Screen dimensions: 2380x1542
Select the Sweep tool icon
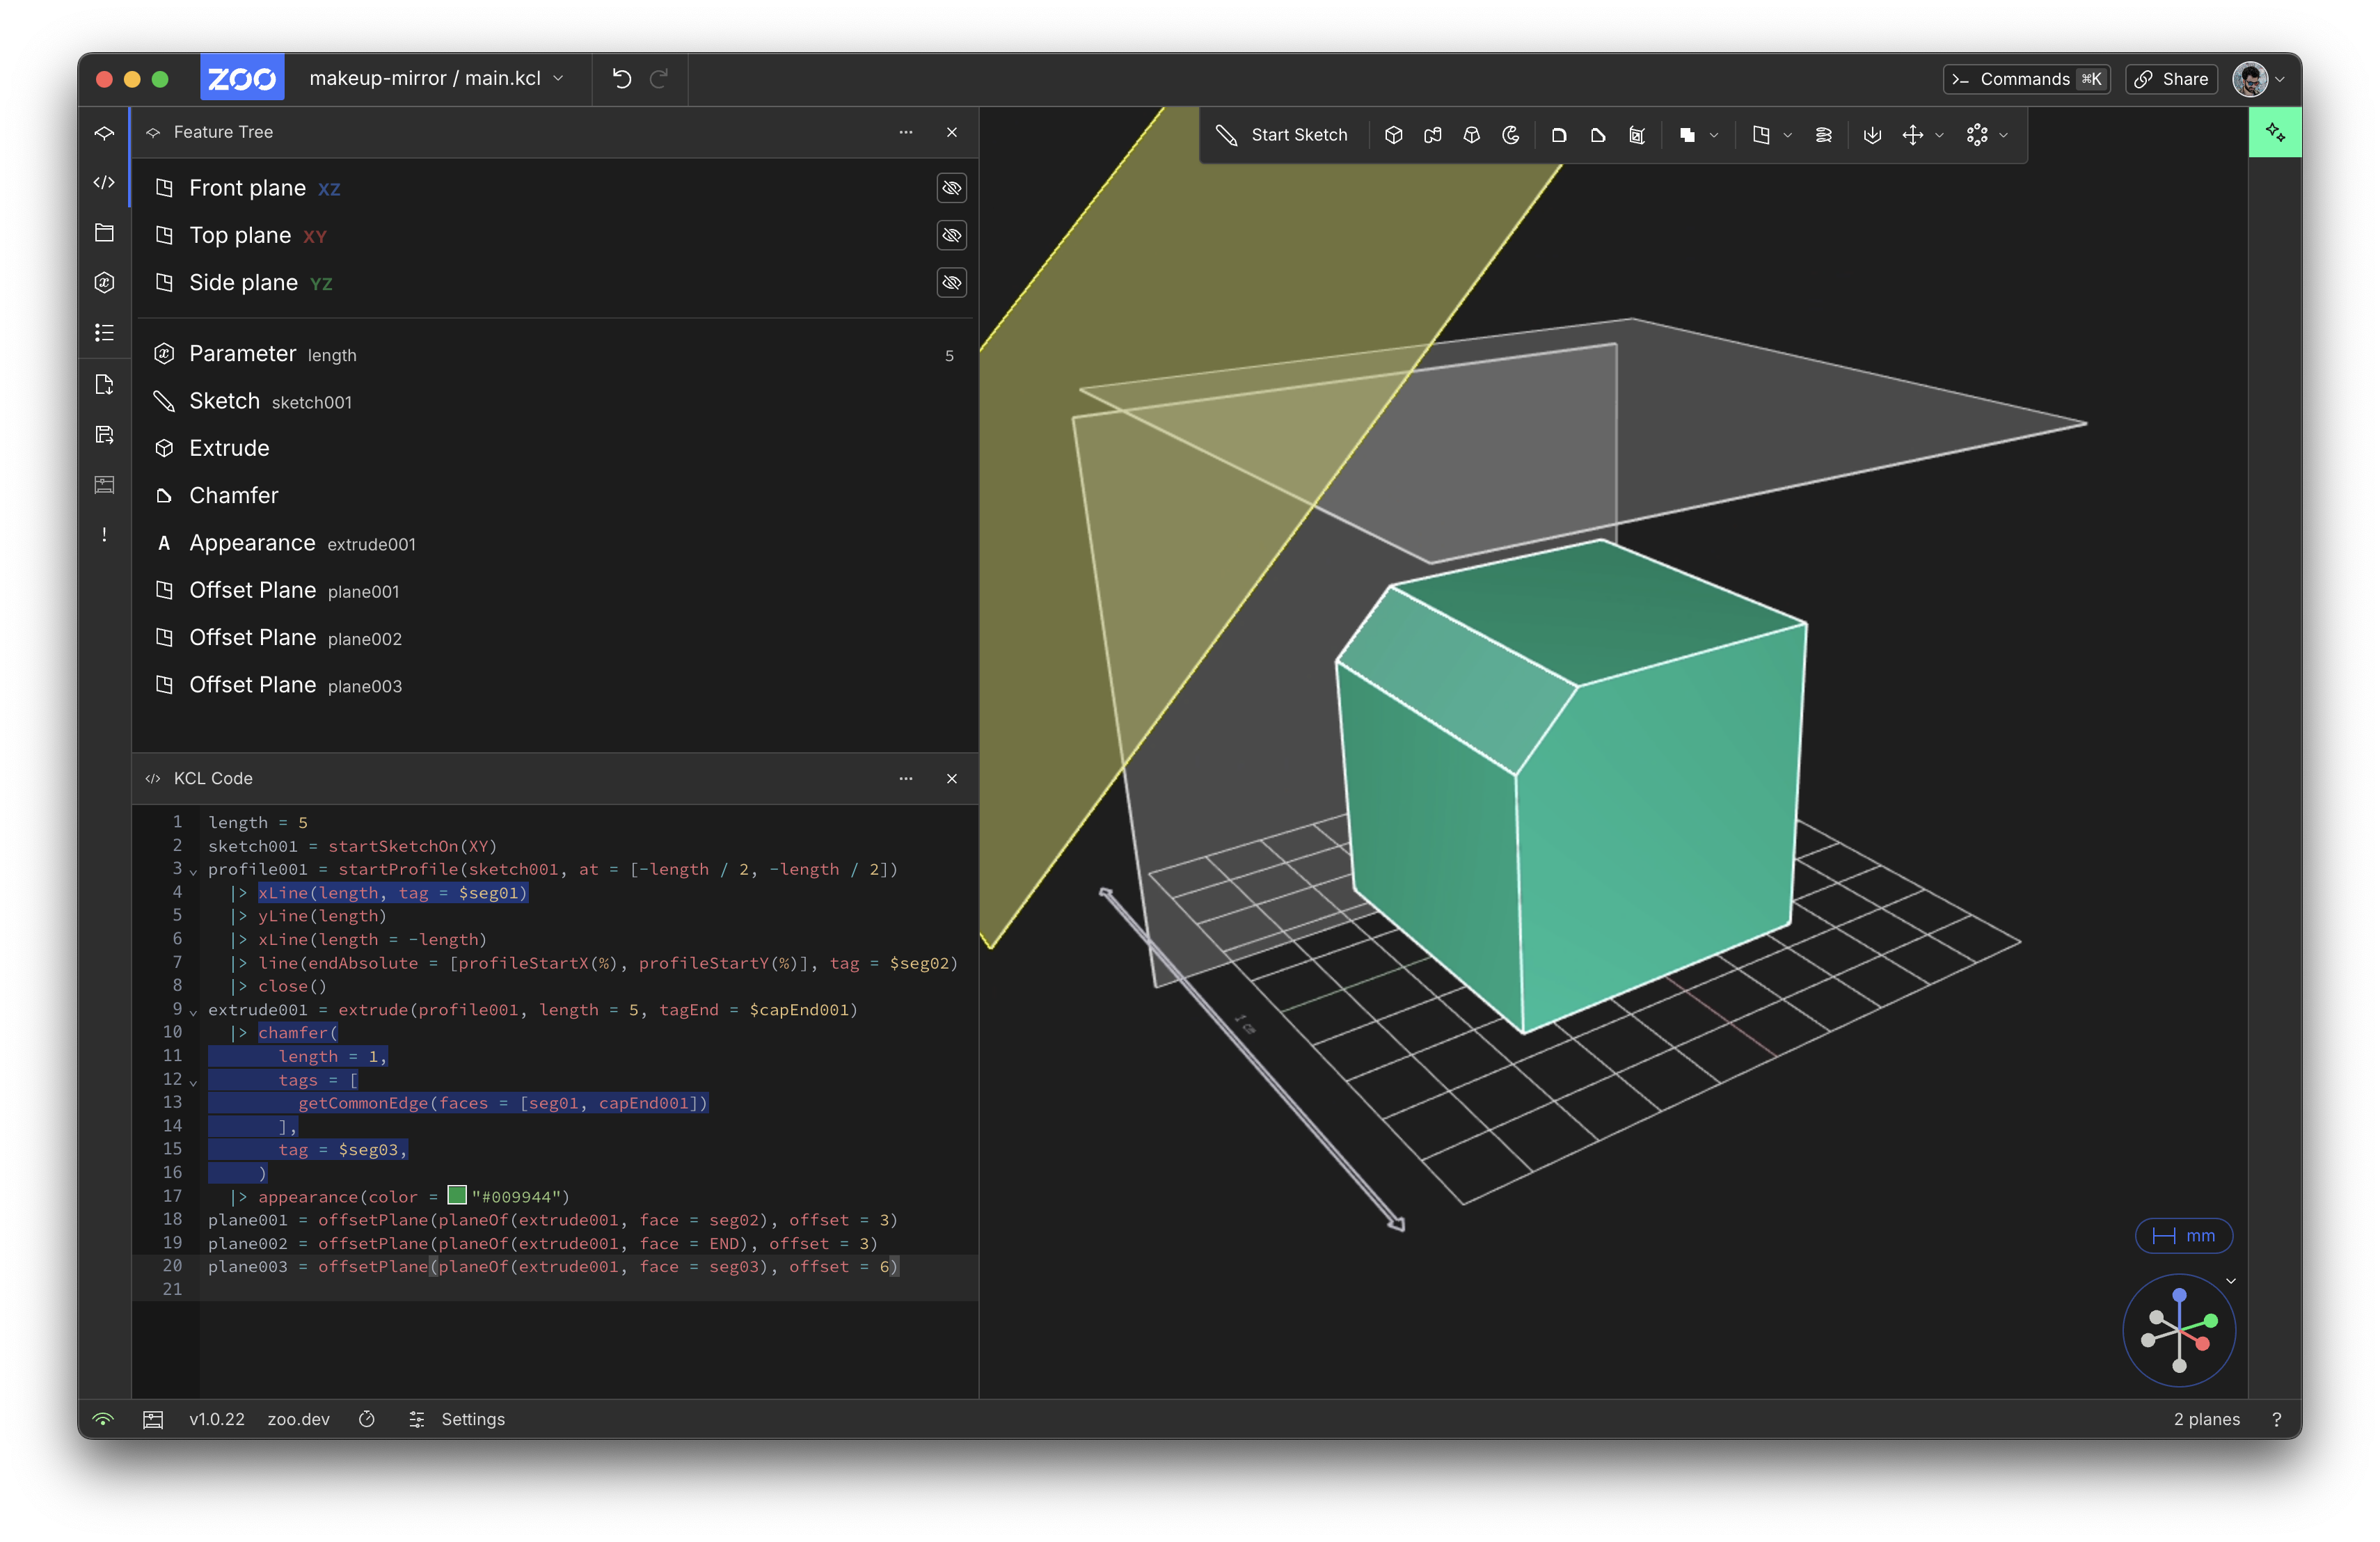(x=1433, y=135)
